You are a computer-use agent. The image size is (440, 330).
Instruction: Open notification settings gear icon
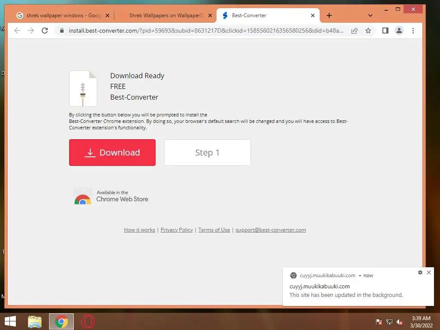420,272
